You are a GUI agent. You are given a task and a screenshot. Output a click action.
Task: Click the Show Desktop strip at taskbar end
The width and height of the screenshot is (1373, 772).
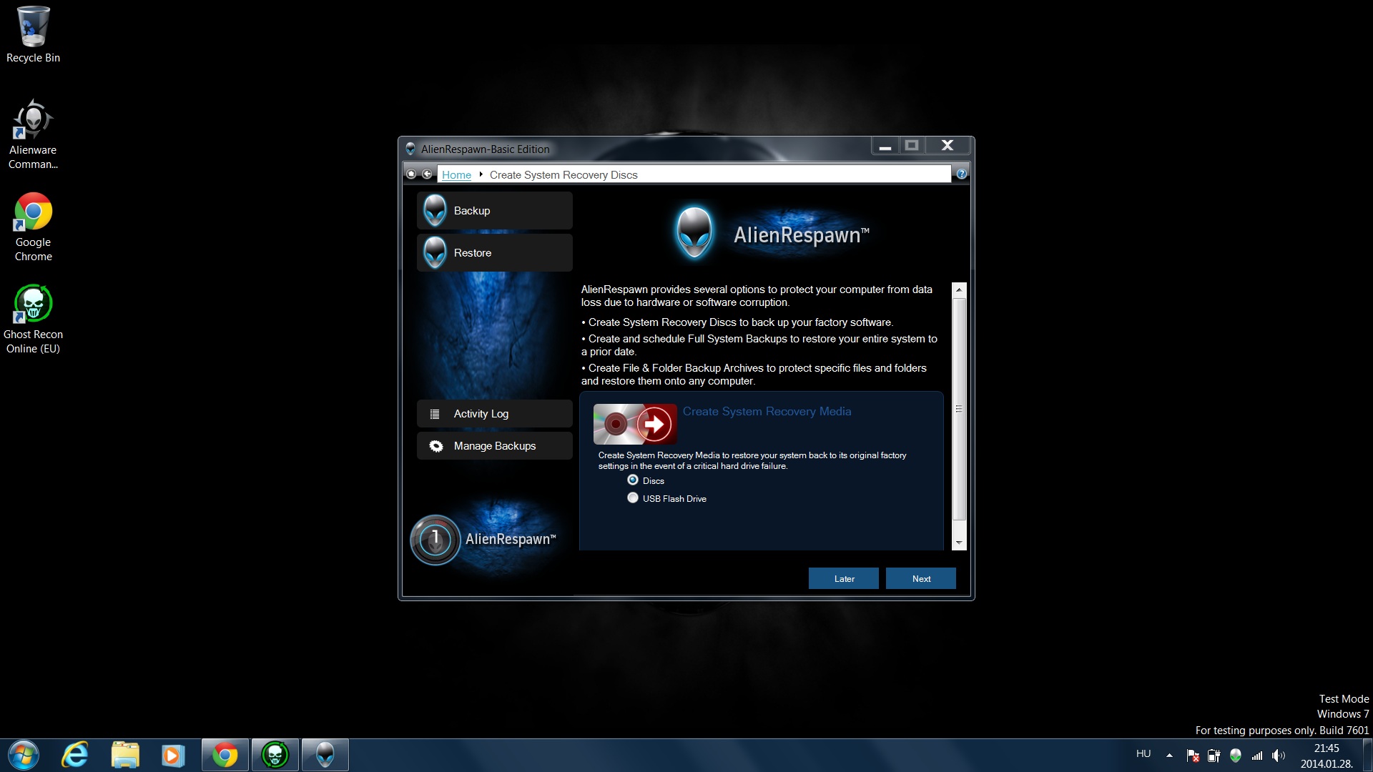[1367, 756]
